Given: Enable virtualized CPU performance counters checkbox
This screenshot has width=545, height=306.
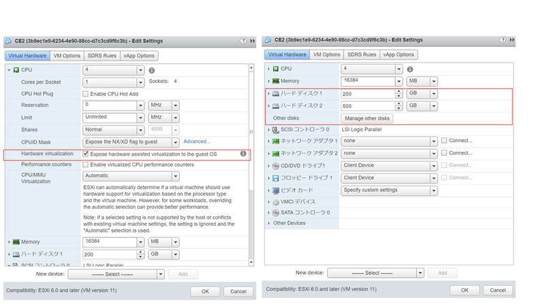Looking at the screenshot, I should point(85,165).
